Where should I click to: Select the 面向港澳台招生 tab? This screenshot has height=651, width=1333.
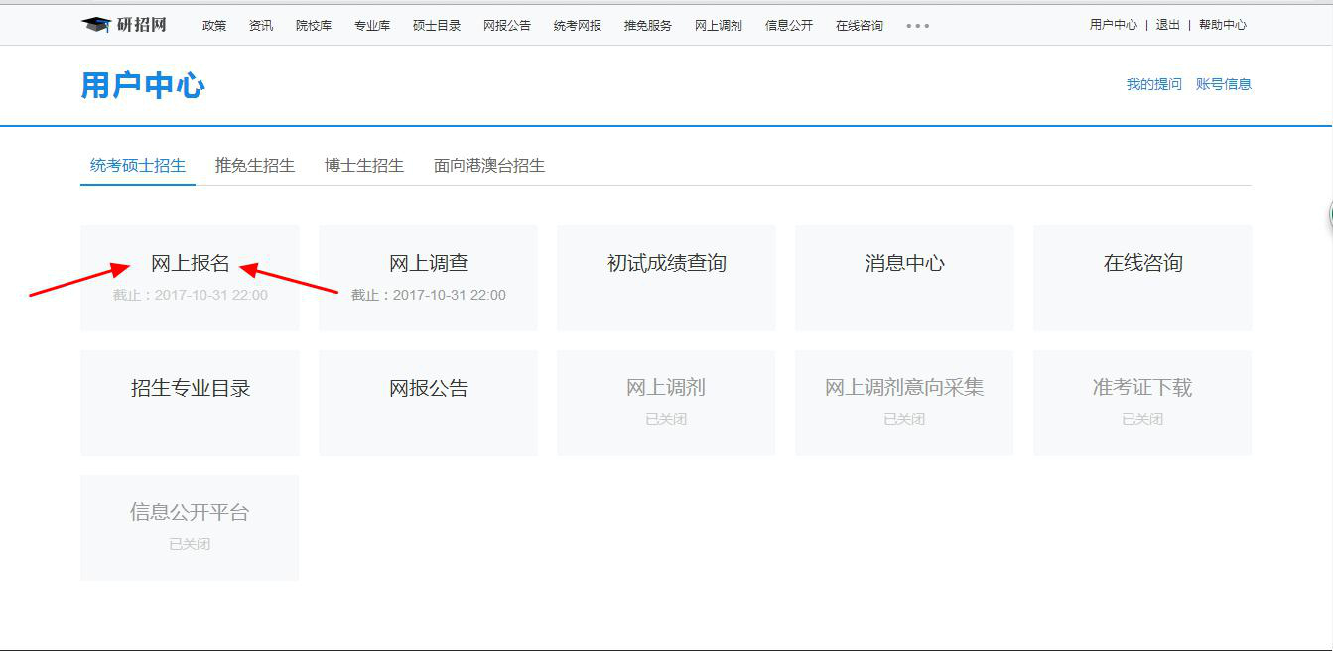click(x=489, y=166)
